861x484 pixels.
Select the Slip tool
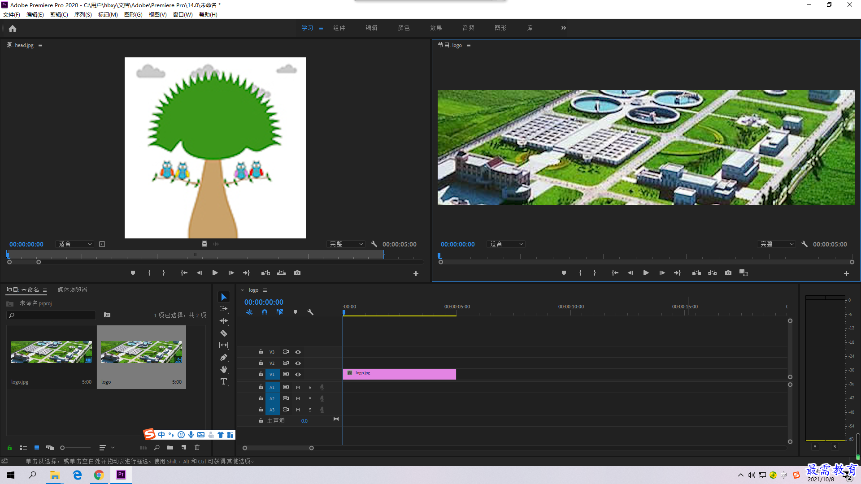coord(224,345)
